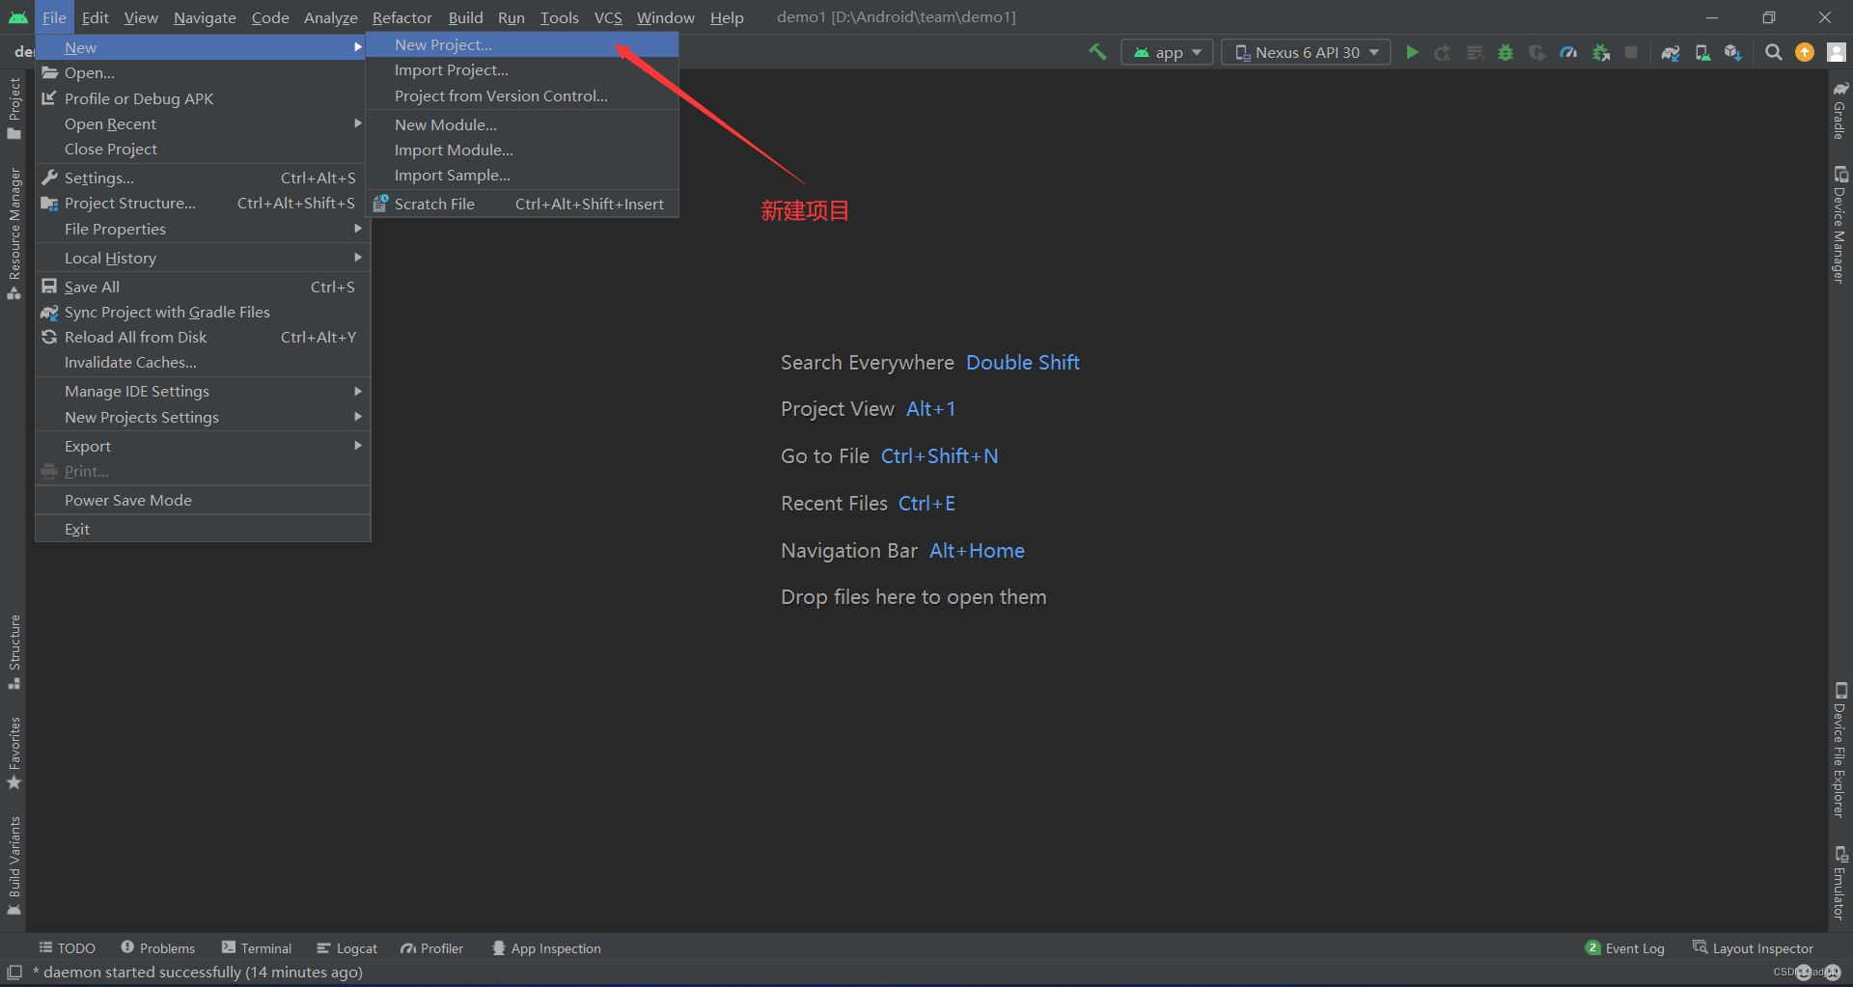The height and width of the screenshot is (987, 1853).
Task: Open the Structure side tab
Action: pos(14,652)
